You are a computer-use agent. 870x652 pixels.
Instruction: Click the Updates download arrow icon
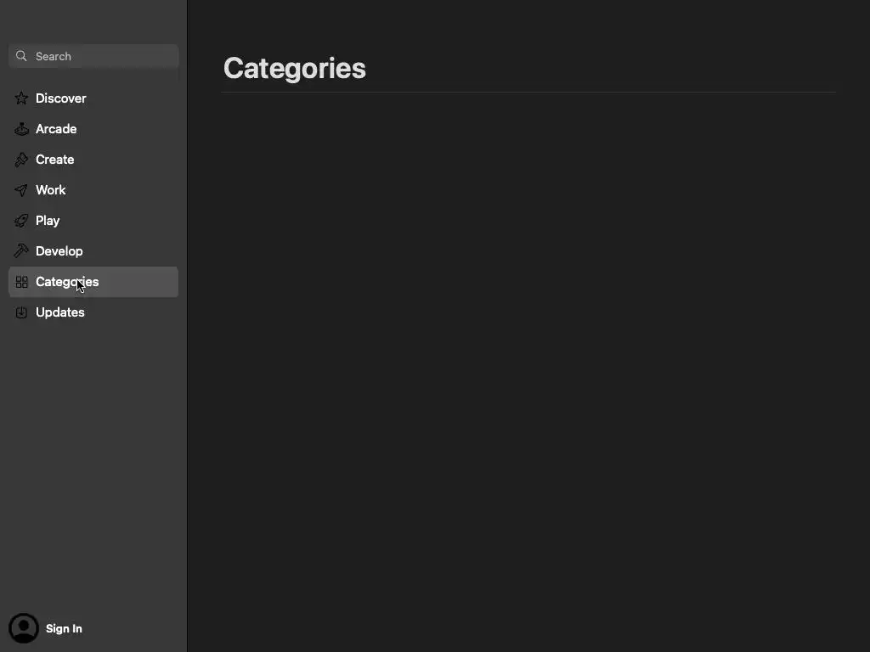pyautogui.click(x=21, y=312)
